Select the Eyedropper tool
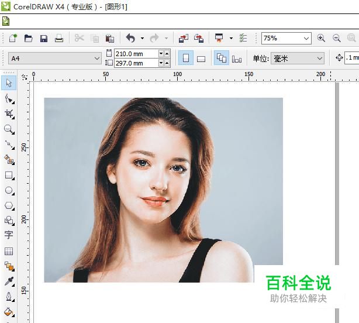The height and width of the screenshot is (323, 359). (x=9, y=281)
